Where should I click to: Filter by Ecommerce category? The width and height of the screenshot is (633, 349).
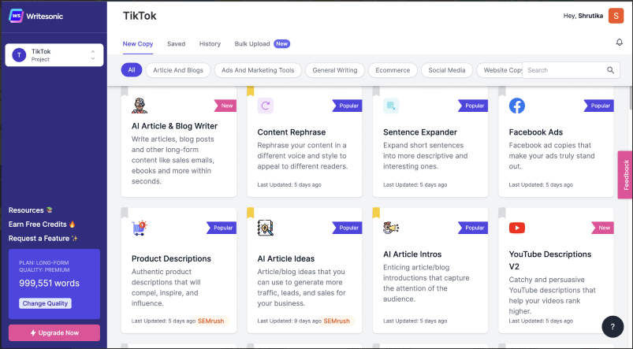coord(393,70)
